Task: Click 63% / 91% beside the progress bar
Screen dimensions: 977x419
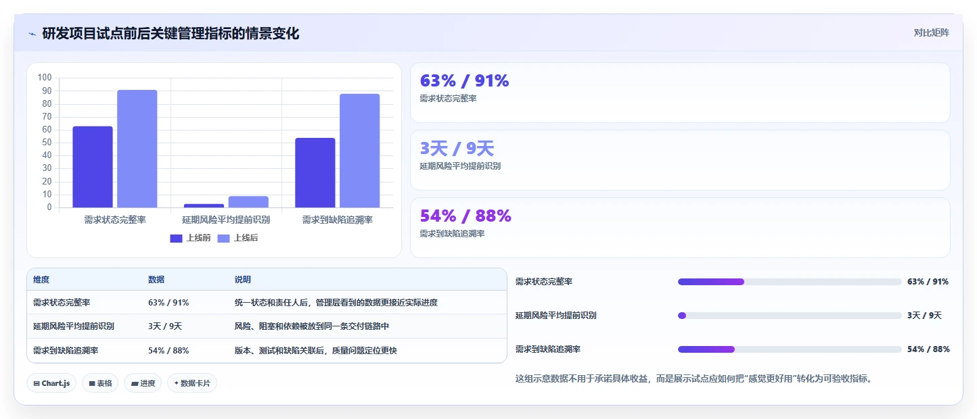Action: 928,282
